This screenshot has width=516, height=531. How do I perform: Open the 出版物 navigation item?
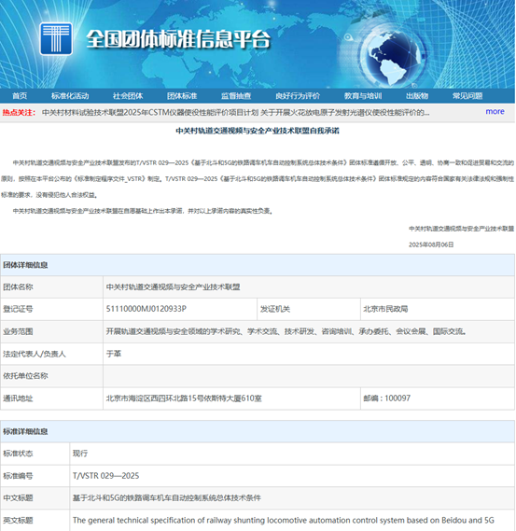pos(417,96)
